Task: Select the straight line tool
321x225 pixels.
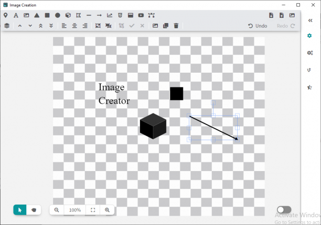Action: click(89, 15)
